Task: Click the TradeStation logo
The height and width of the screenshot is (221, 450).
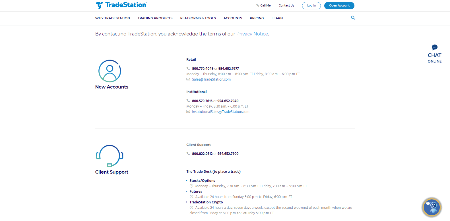Action: click(x=121, y=5)
